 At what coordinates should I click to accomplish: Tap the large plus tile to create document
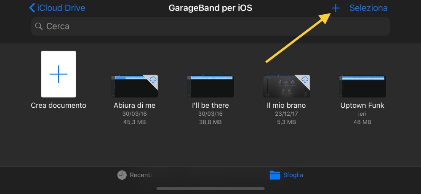(x=59, y=74)
